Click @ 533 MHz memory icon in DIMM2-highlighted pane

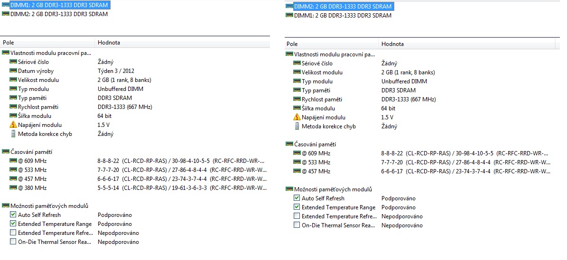coord(297,162)
